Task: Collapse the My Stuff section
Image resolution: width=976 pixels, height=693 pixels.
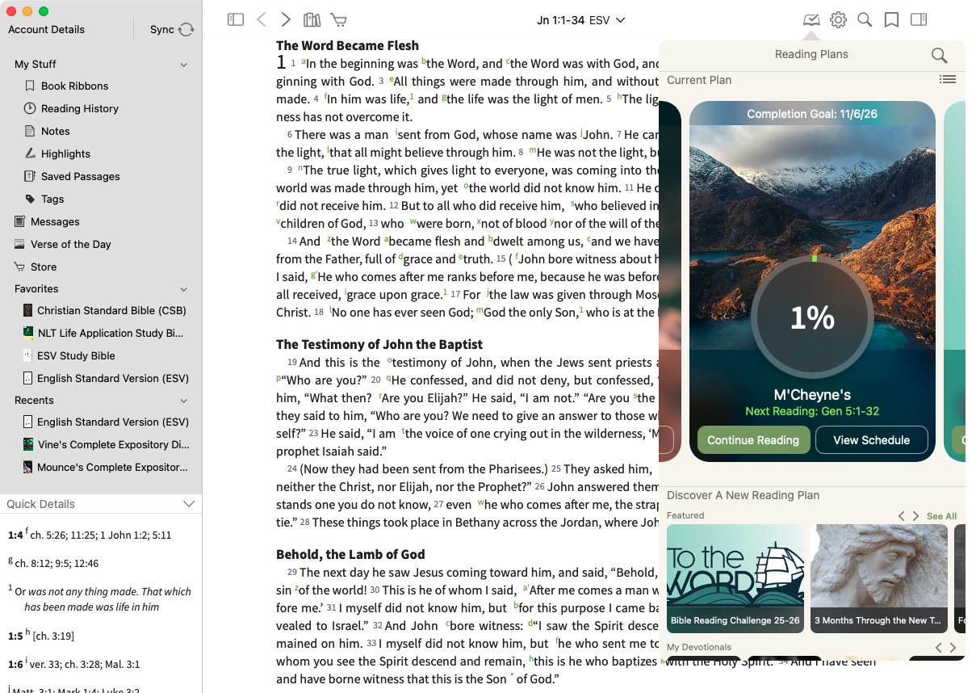Action: [x=184, y=65]
